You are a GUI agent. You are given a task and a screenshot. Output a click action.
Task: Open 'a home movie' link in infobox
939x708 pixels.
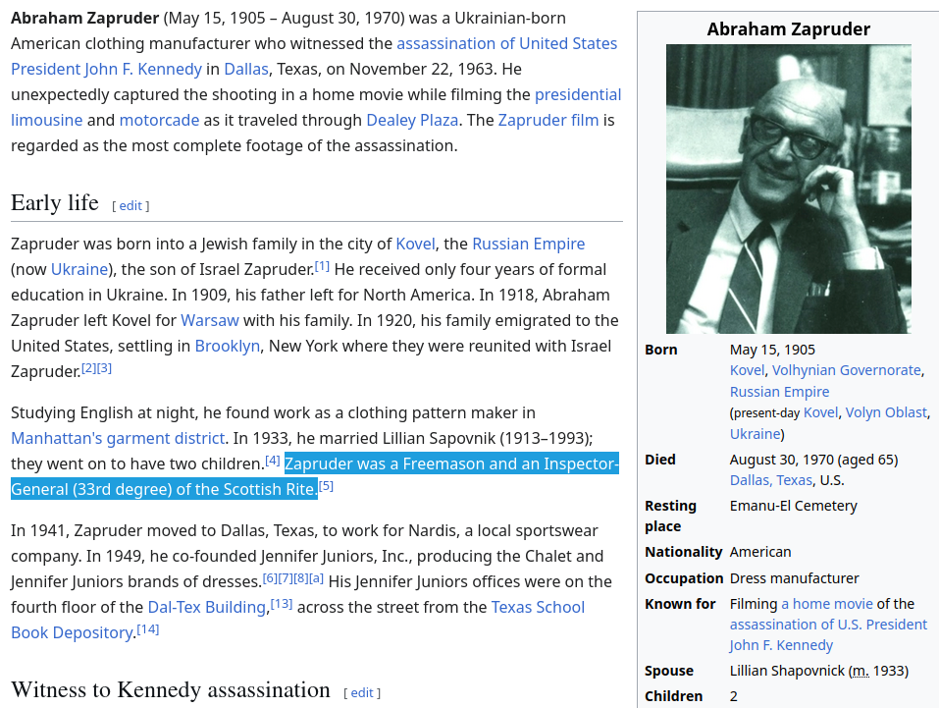click(827, 604)
